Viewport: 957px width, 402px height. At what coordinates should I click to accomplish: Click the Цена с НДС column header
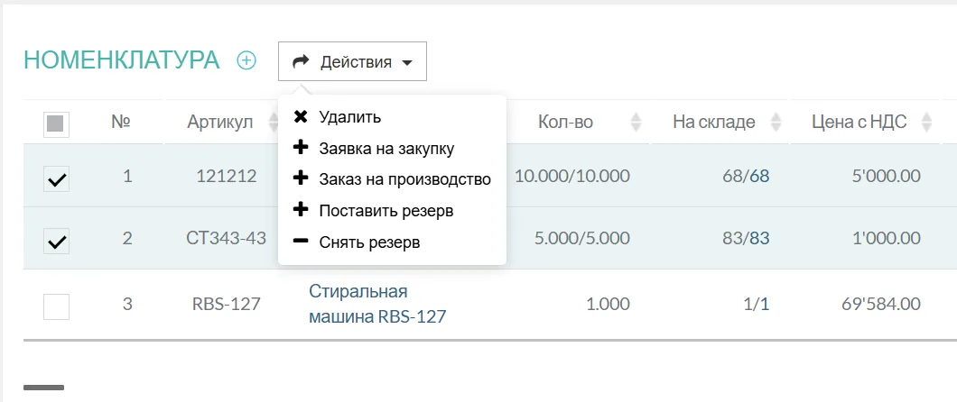[x=858, y=122]
